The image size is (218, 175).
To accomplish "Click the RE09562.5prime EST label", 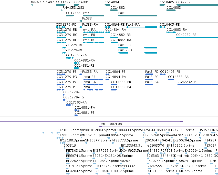I will pos(120,135).
